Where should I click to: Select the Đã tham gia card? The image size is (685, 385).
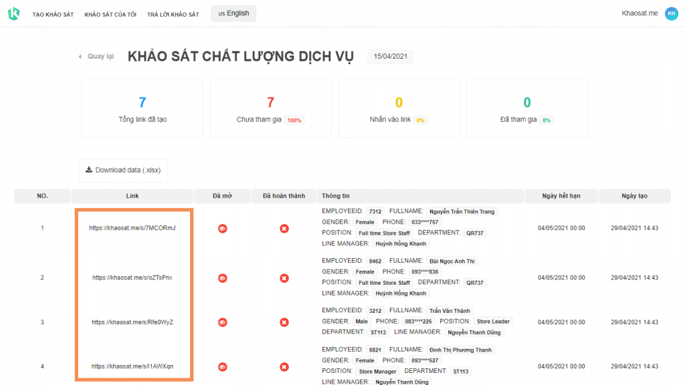pos(527,109)
